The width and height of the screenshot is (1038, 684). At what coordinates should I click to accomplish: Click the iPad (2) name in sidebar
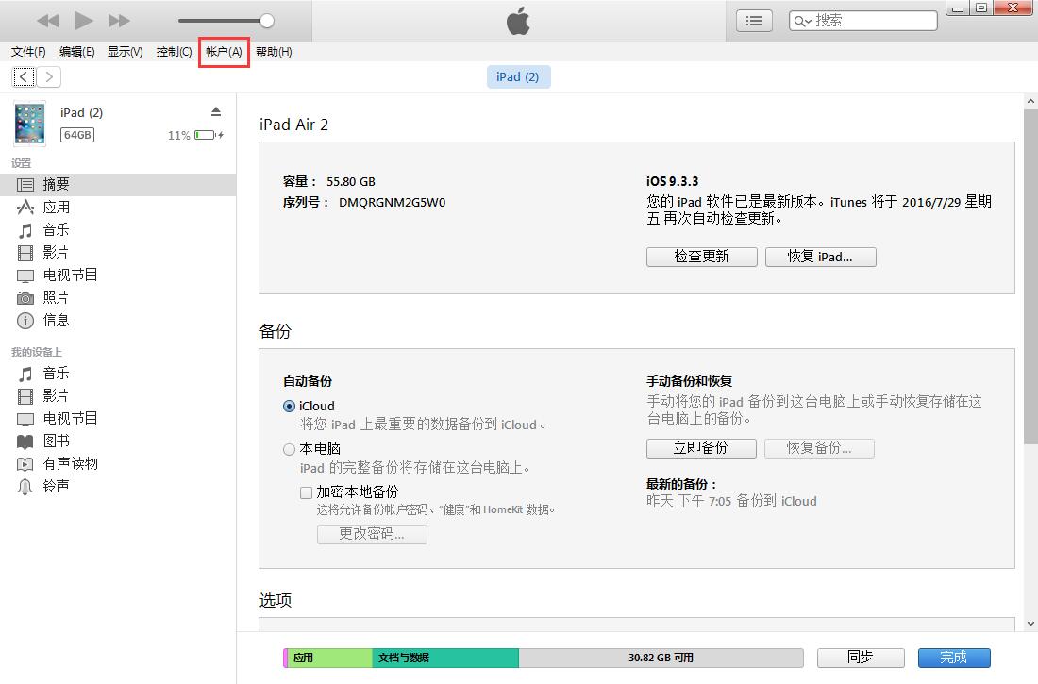coord(81,112)
